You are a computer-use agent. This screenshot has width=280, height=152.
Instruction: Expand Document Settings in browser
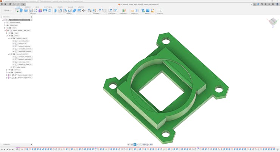[5, 23]
